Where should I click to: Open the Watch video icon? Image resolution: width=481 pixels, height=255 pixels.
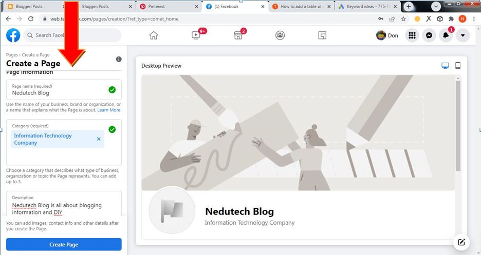pos(196,35)
